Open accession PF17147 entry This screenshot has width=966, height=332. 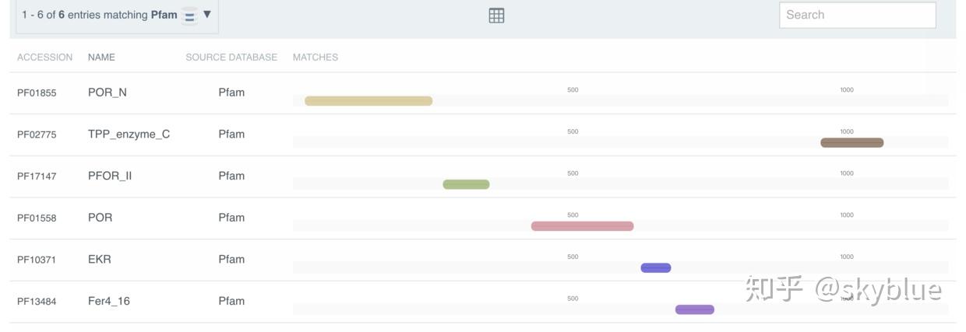click(37, 176)
